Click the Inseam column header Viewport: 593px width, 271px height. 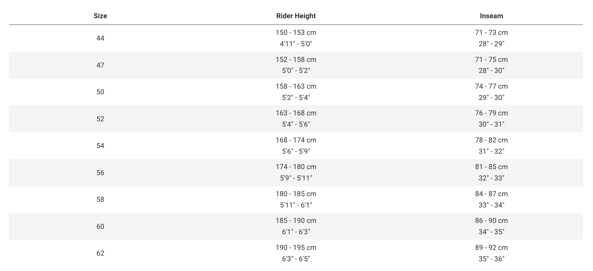pyautogui.click(x=491, y=16)
